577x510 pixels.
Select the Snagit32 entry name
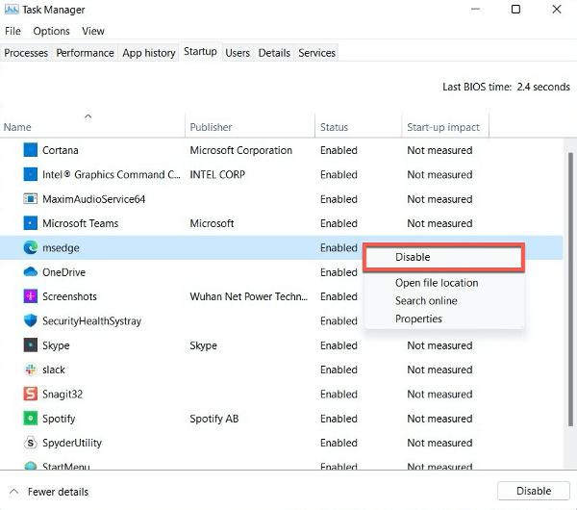pyautogui.click(x=63, y=394)
